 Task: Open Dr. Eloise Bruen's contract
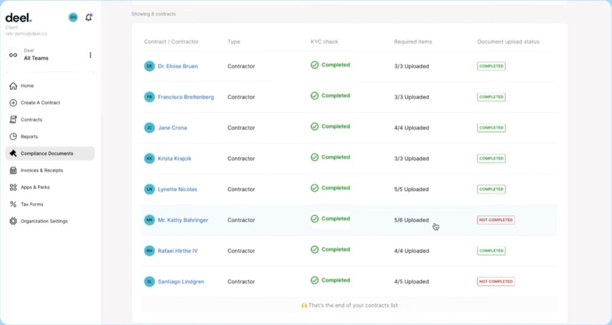[177, 66]
